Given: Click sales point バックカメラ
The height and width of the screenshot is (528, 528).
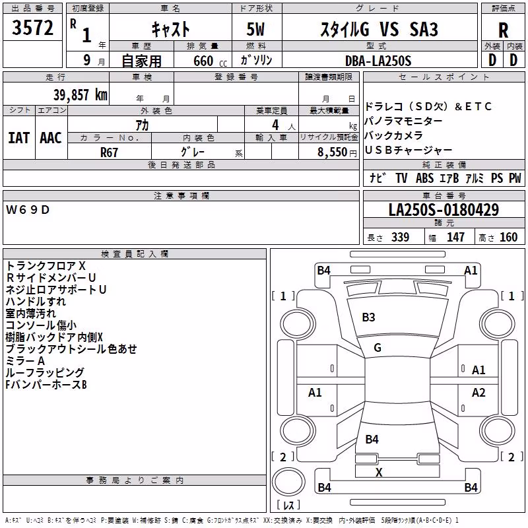Looking at the screenshot, I should pos(393,136).
